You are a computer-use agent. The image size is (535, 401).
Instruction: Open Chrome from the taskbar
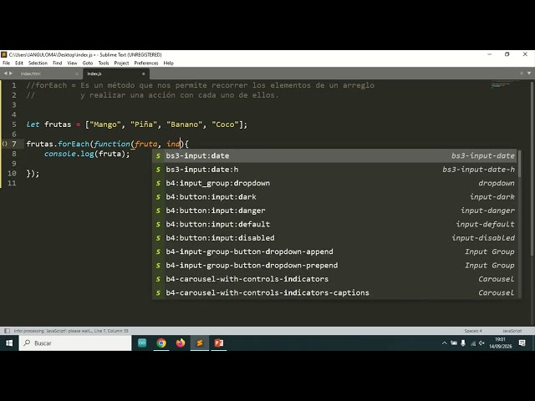tap(161, 343)
